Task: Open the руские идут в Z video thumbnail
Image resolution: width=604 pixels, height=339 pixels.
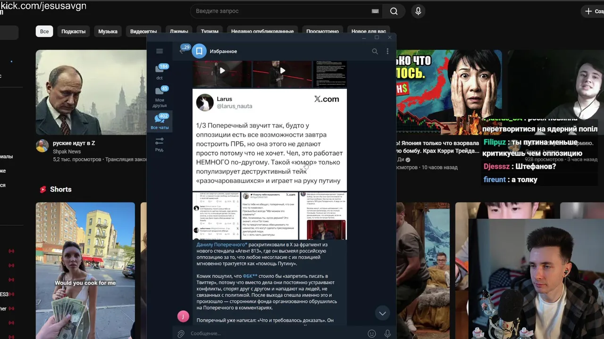Action: click(x=91, y=92)
